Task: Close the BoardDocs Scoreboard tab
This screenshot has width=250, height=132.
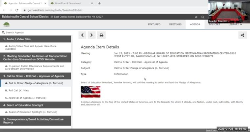Action: tap(92, 3)
